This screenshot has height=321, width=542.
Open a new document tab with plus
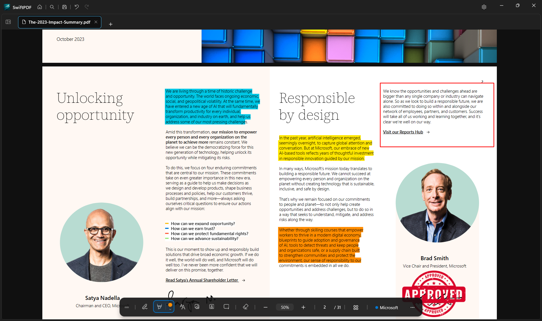111,24
